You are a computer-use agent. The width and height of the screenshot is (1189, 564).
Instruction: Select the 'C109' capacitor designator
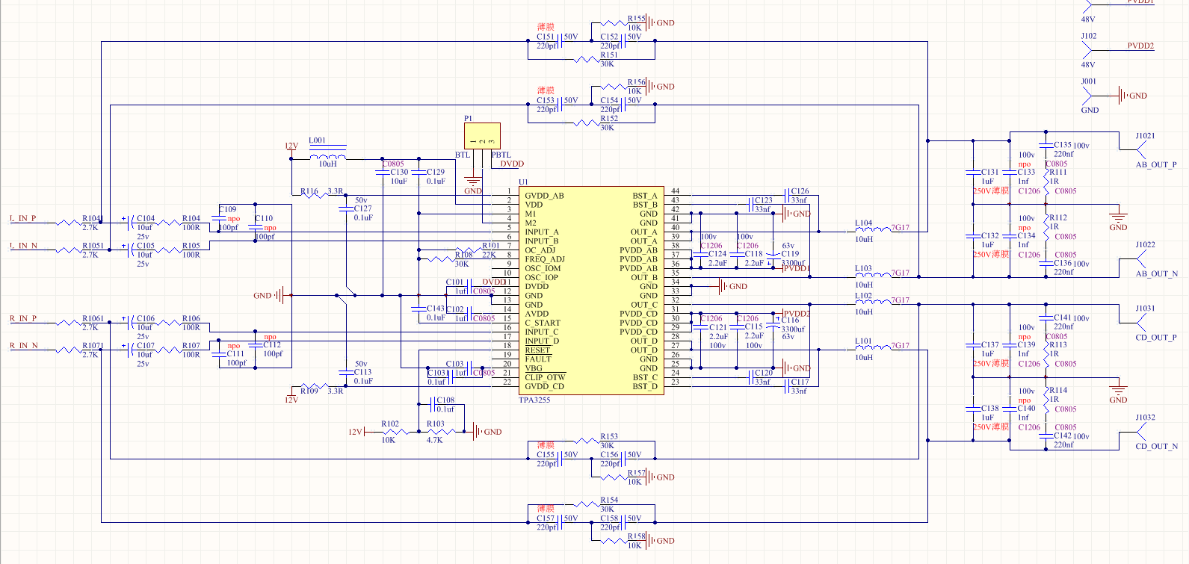point(228,210)
